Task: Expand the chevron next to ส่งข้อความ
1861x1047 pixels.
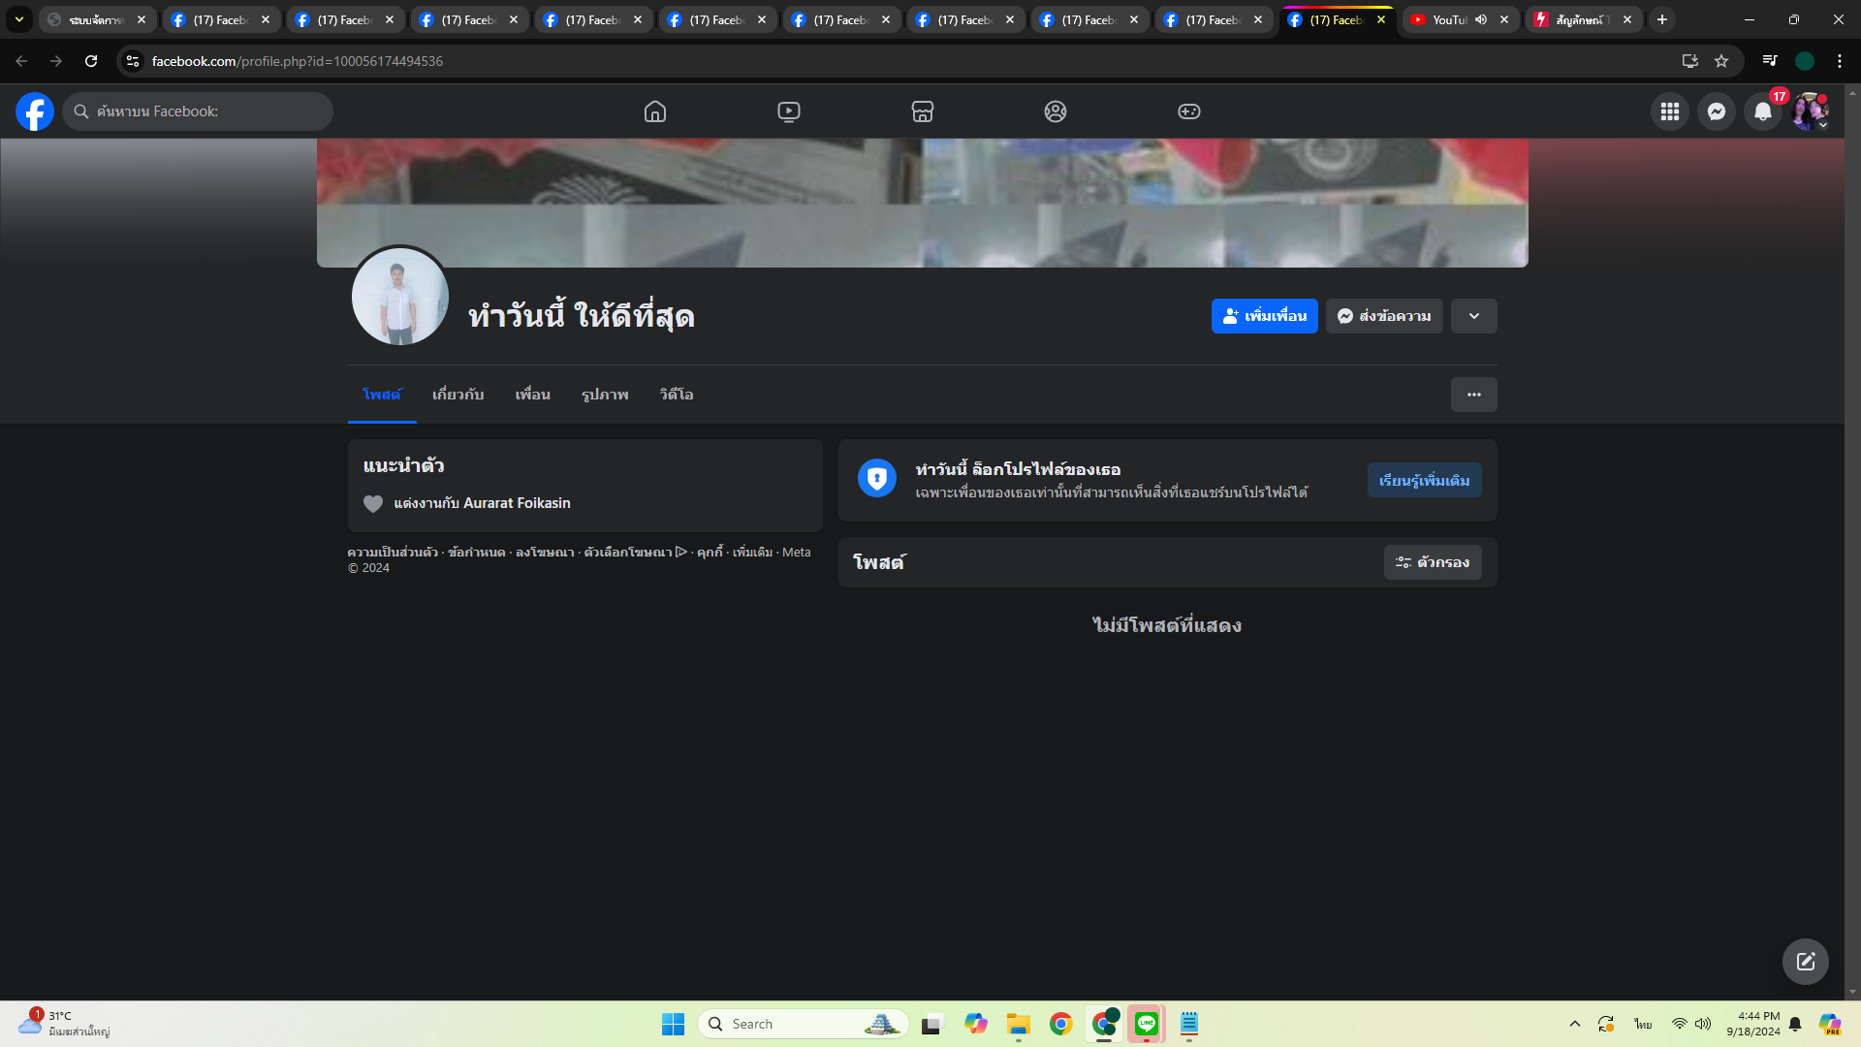Action: [x=1473, y=316]
